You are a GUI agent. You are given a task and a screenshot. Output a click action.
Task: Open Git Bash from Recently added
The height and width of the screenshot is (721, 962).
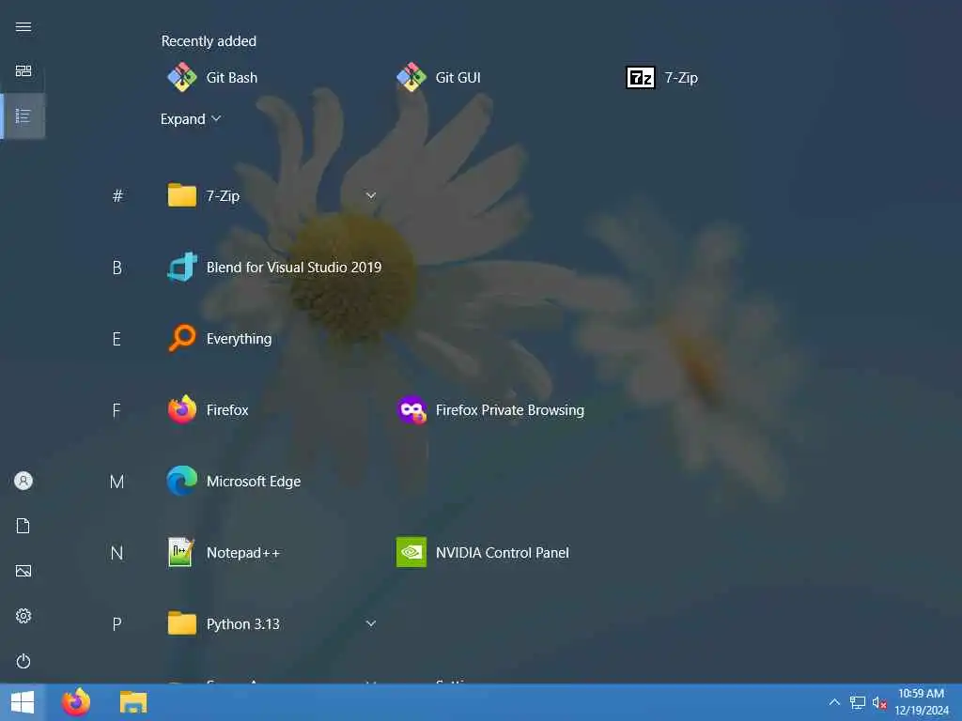(x=213, y=77)
